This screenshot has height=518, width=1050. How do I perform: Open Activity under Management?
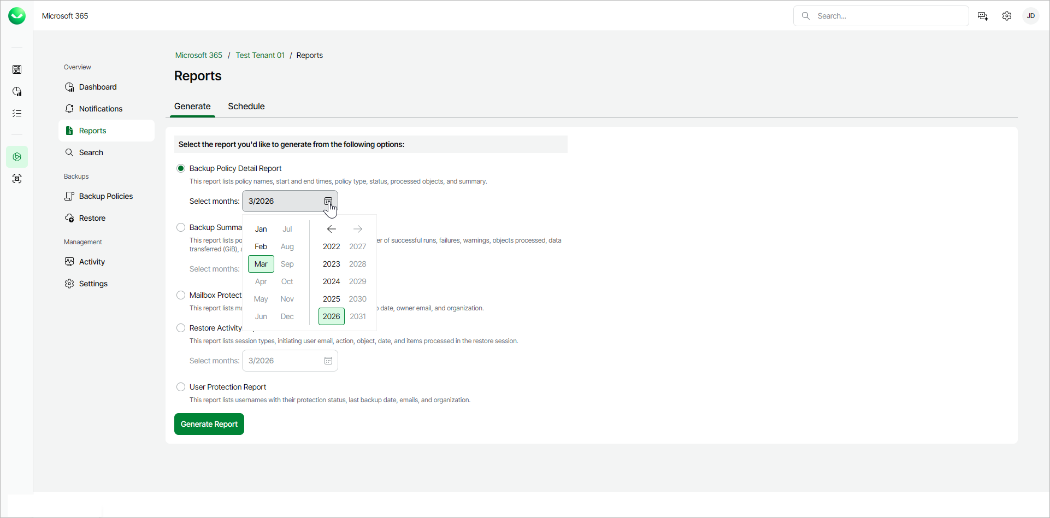(92, 262)
